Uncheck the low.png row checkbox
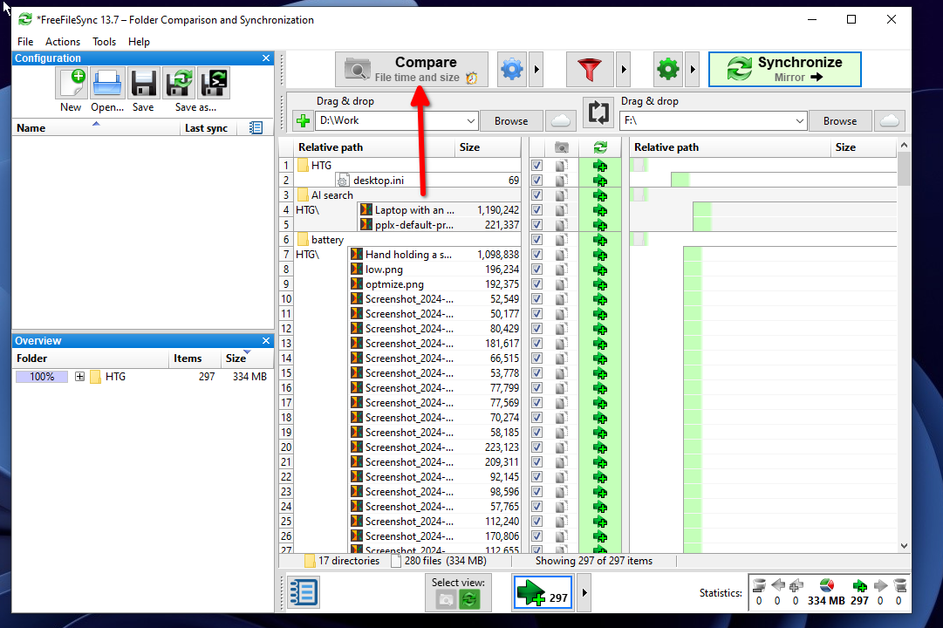 537,270
